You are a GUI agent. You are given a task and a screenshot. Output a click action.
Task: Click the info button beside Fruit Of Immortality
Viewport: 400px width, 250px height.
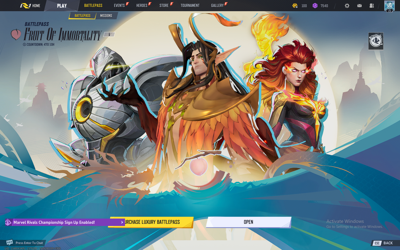pos(109,34)
